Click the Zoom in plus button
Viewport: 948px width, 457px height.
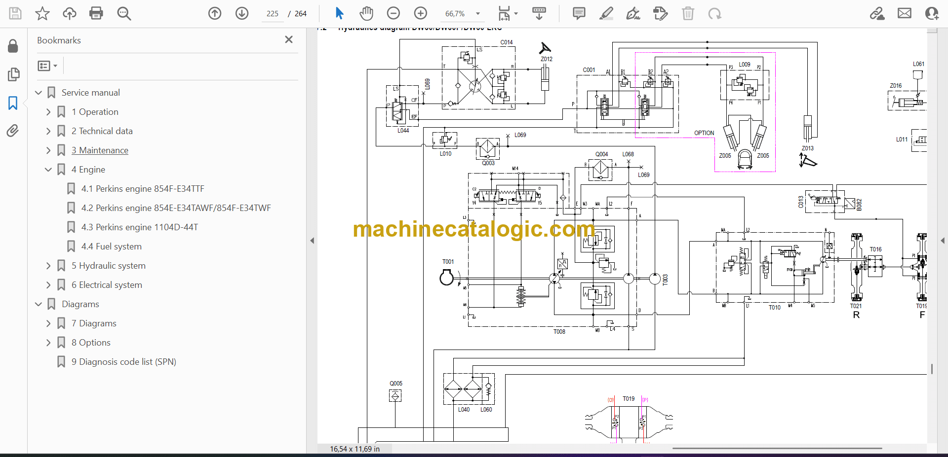pos(420,13)
